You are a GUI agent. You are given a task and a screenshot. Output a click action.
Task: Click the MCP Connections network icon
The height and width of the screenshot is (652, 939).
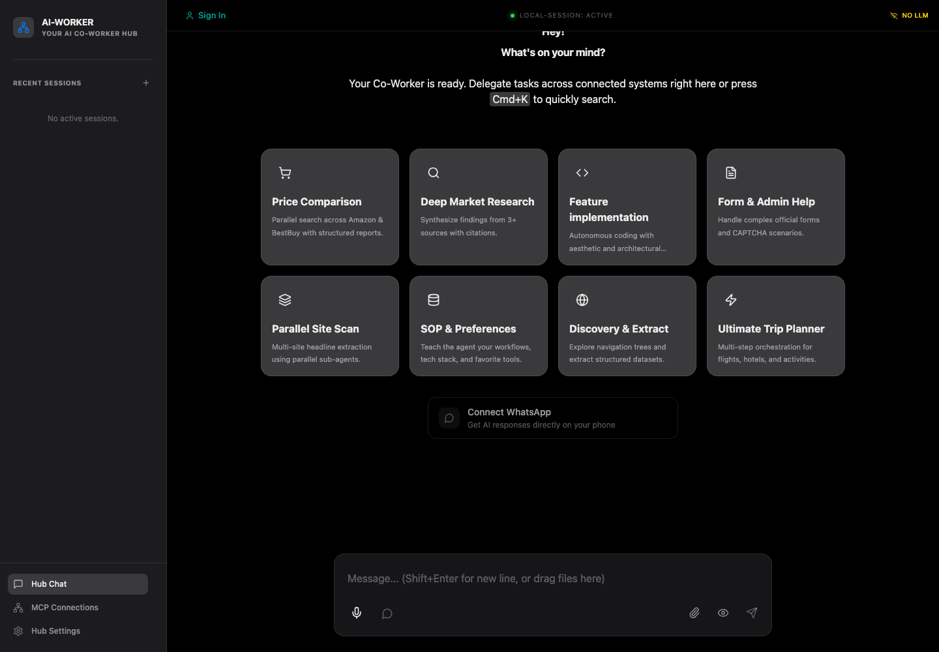[x=18, y=608]
